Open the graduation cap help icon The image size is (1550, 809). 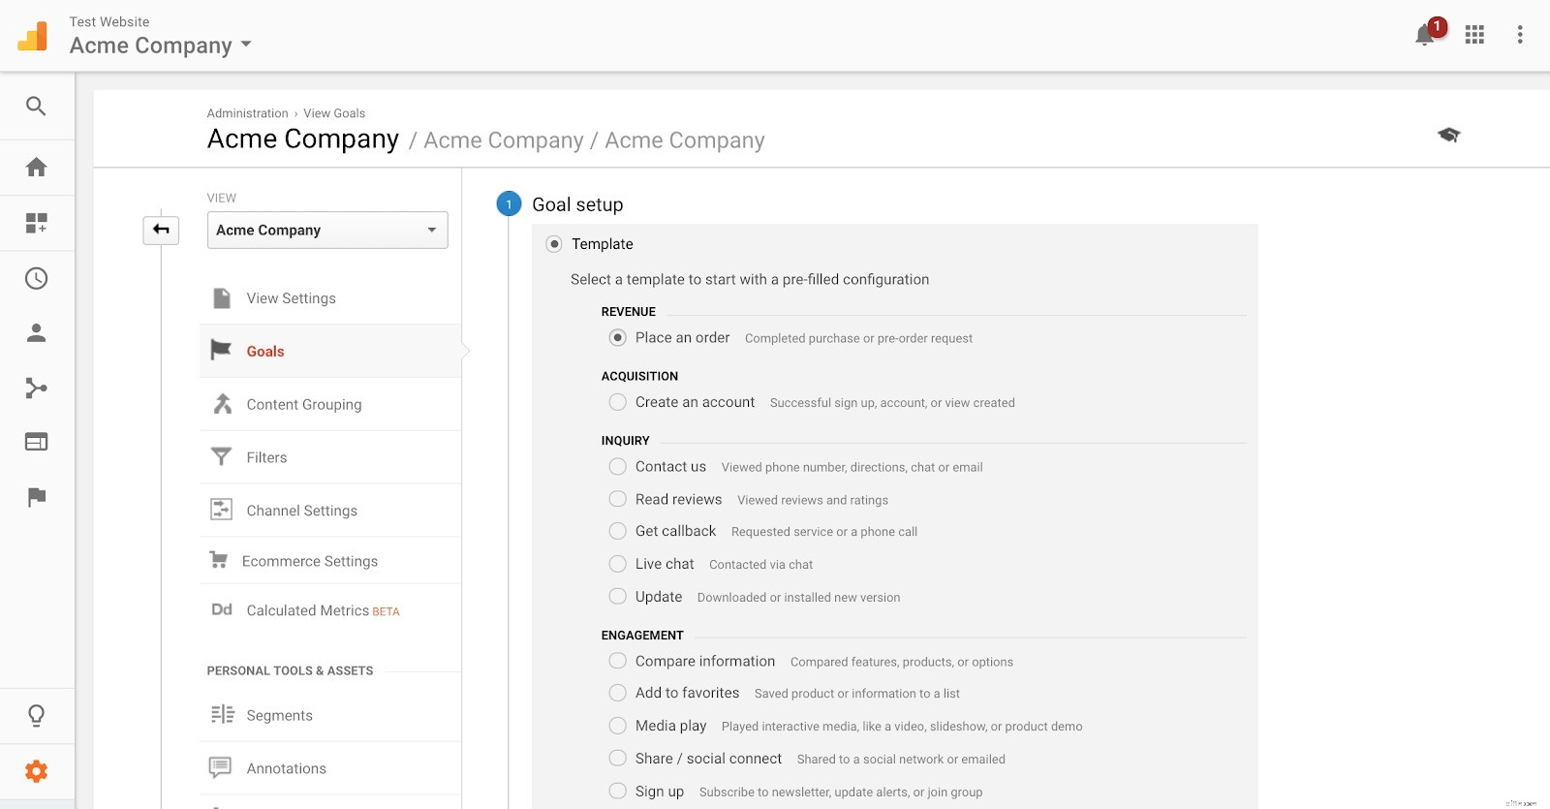(x=1448, y=135)
